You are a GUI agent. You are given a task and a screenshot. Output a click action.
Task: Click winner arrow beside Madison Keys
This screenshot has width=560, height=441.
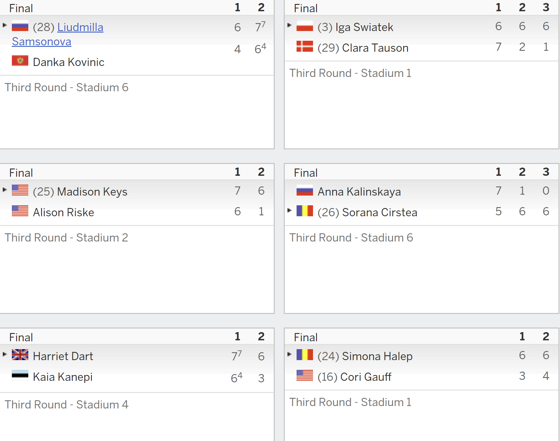pos(5,190)
